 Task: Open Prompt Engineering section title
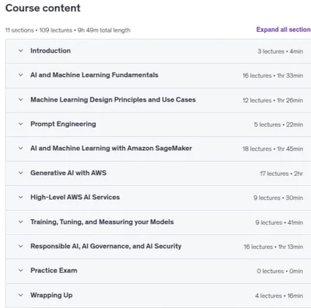[63, 124]
